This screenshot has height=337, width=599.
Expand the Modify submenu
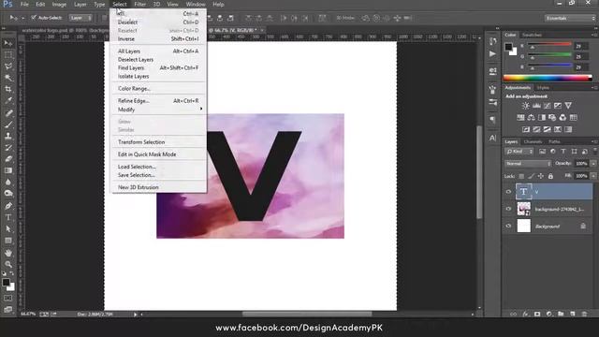[x=159, y=110]
